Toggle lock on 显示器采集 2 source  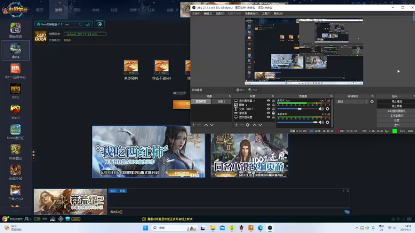pyautogui.click(x=273, y=101)
